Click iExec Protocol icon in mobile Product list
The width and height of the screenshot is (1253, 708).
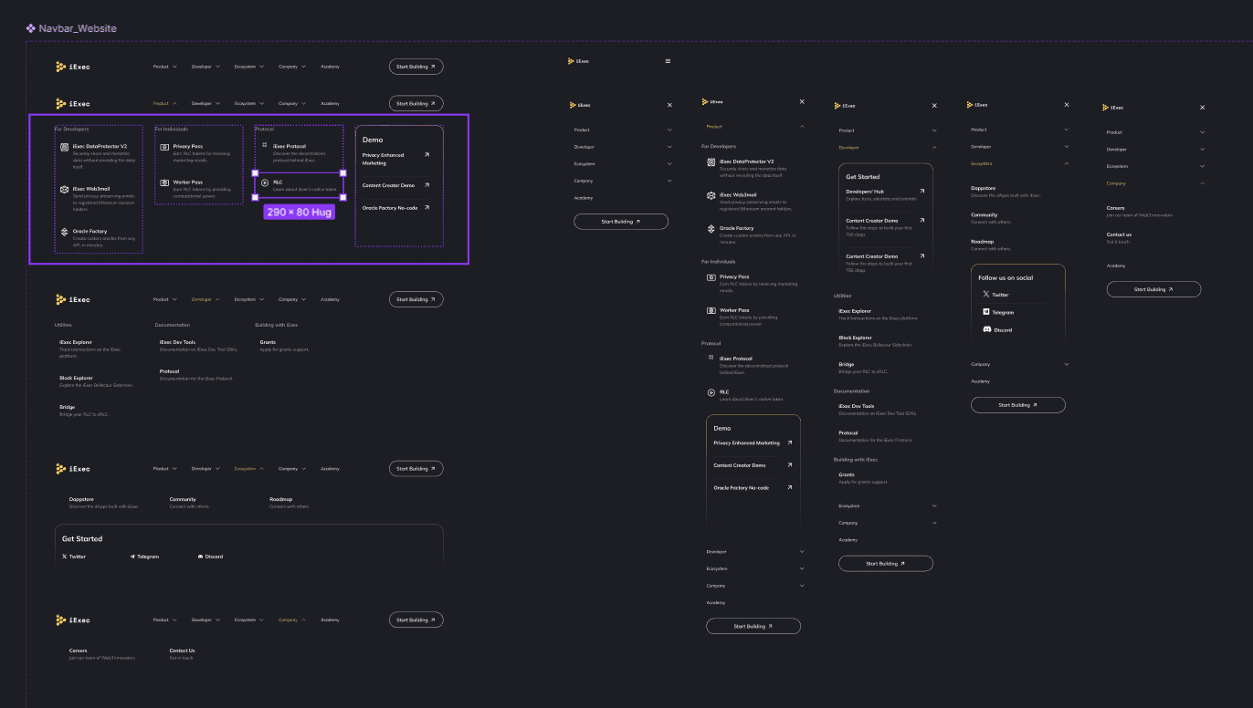(711, 359)
